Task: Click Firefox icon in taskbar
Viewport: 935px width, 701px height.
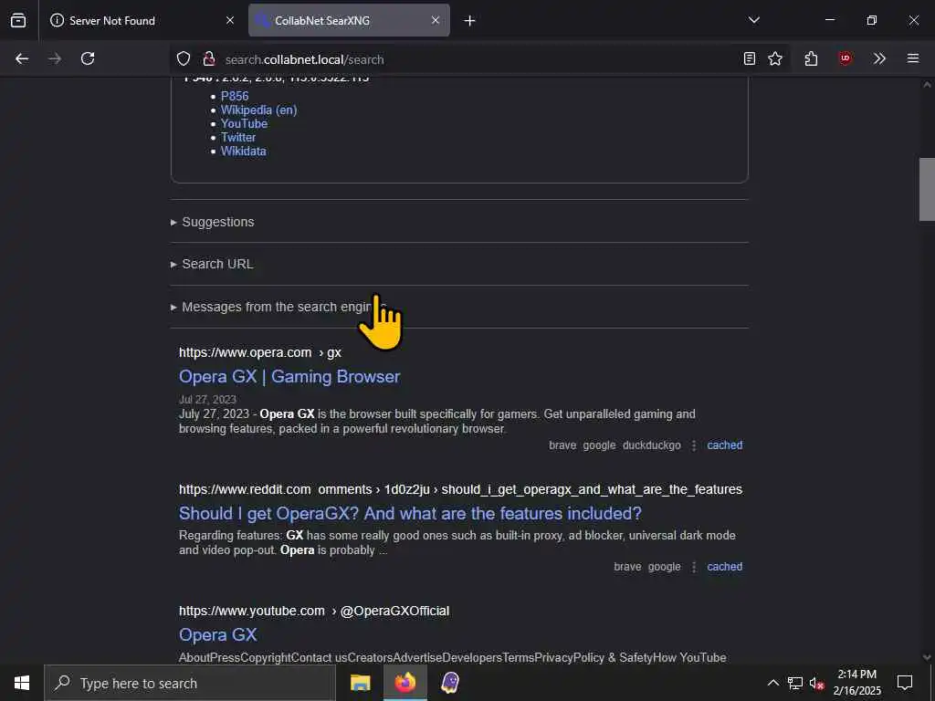Action: coord(404,683)
